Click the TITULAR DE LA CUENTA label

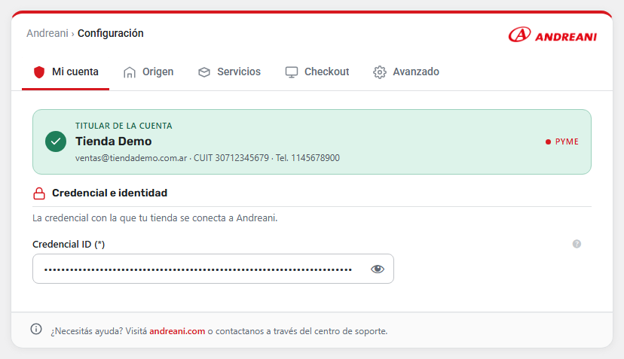(124, 126)
